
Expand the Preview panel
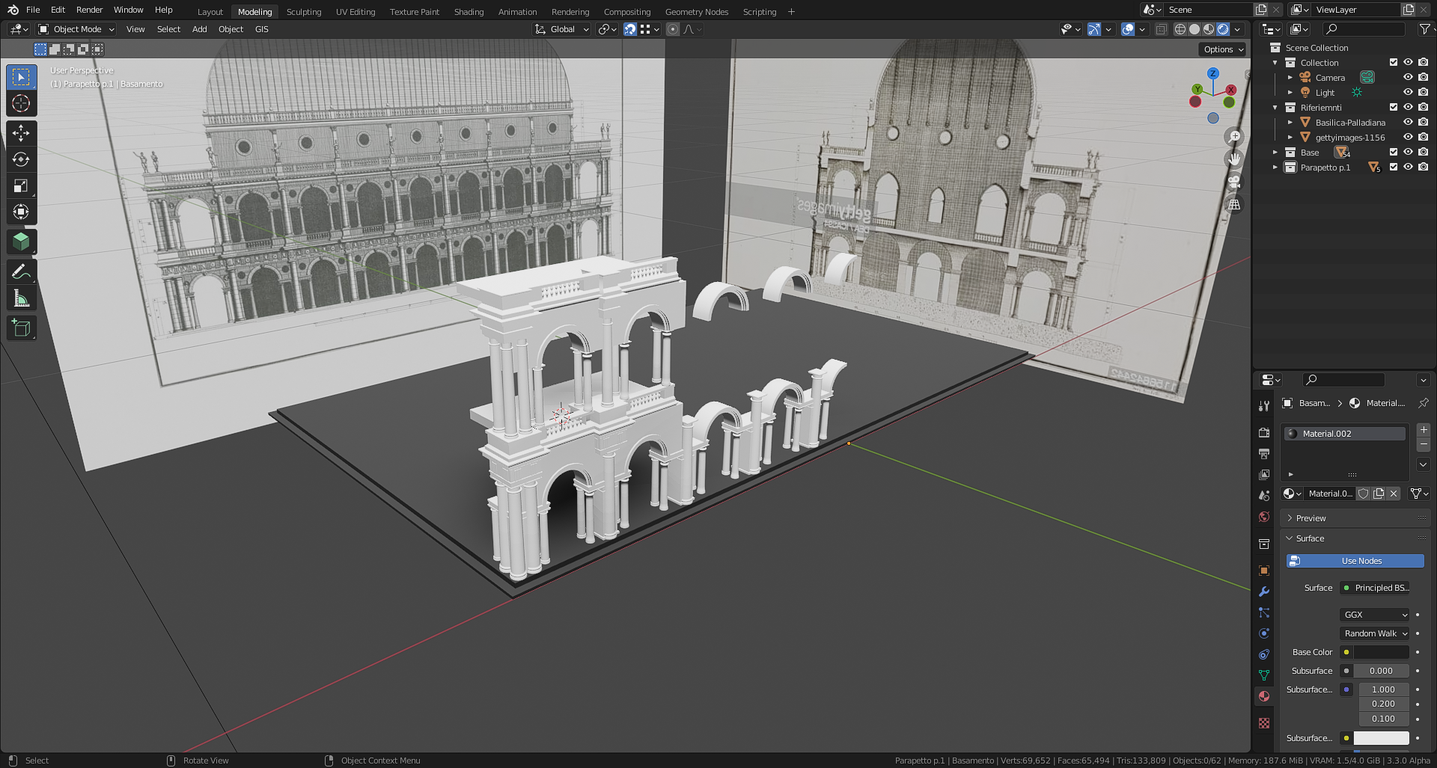[1311, 518]
